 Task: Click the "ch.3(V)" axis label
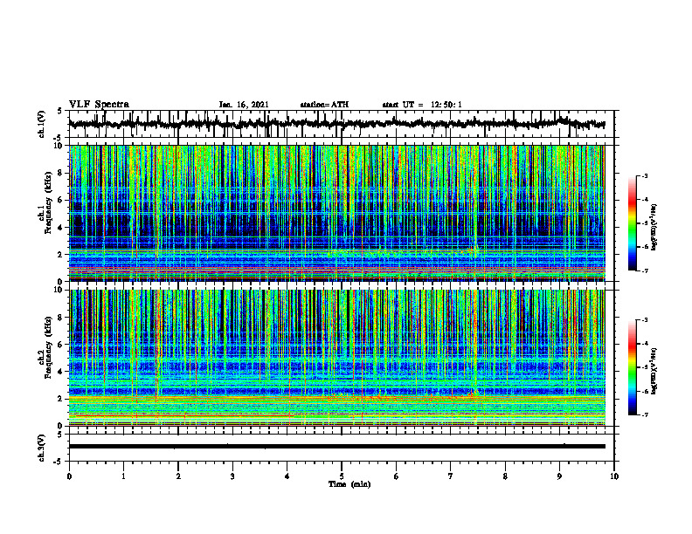[42, 448]
